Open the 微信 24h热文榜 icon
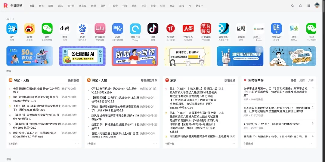The height and width of the screenshot is (162, 325). pyautogui.click(x=47, y=29)
